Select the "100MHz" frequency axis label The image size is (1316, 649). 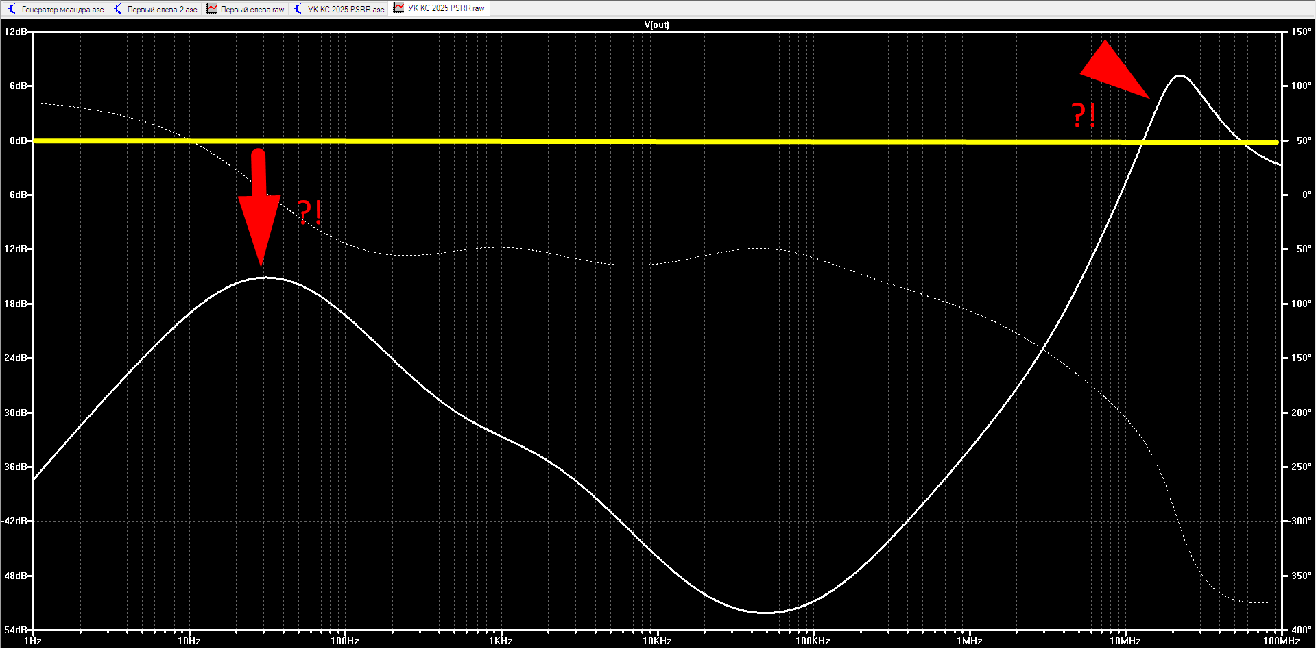(1282, 641)
